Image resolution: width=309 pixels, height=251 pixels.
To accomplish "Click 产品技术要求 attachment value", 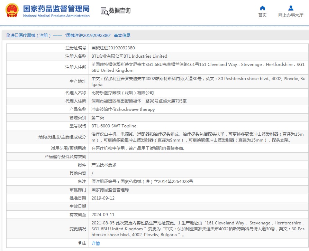I will [104, 165].
